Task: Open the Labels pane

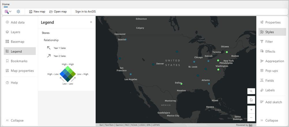Action: [272, 90]
